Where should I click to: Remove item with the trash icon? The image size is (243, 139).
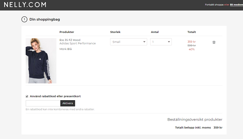[x=214, y=42]
